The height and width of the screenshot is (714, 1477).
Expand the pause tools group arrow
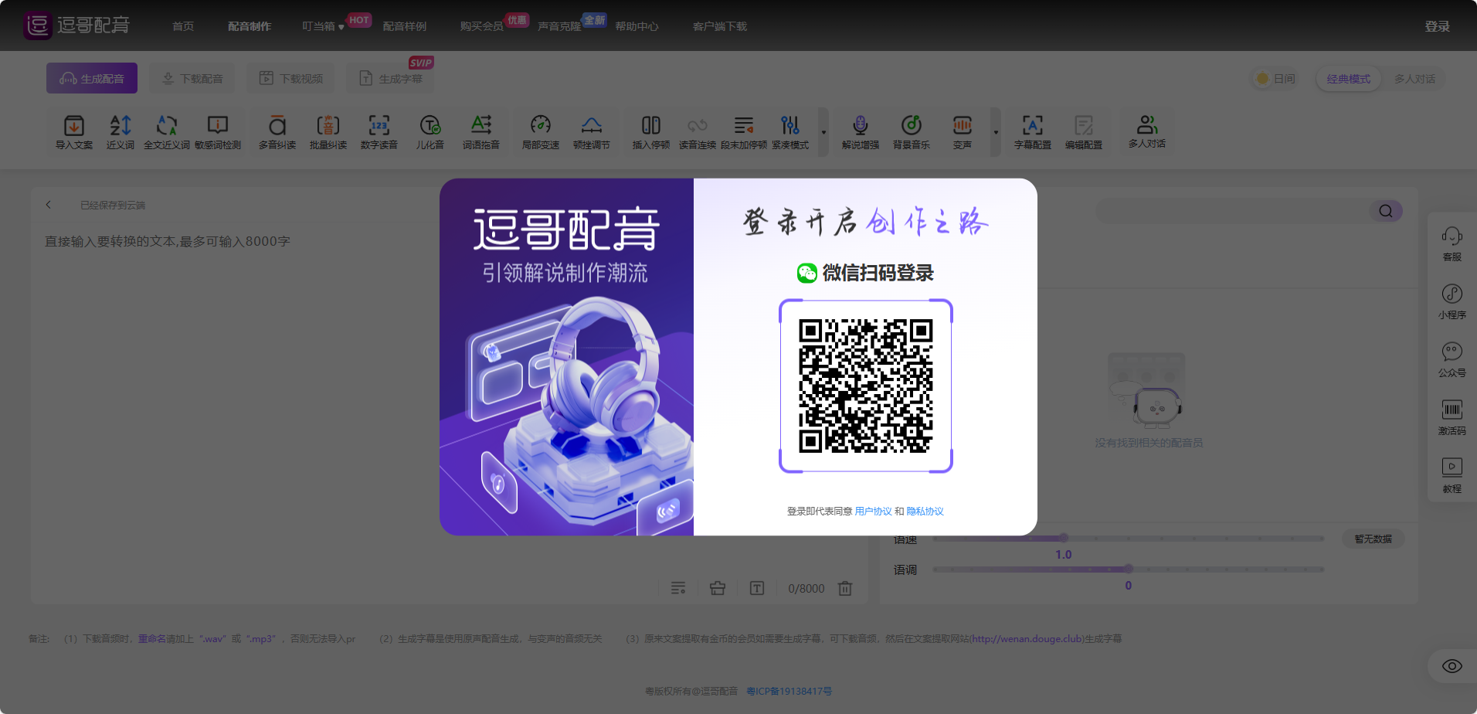(x=823, y=132)
